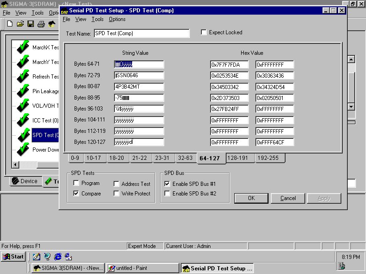This screenshot has width=366, height=274.
Task: Click the Open folder toolbar icon
Action: (20, 24)
